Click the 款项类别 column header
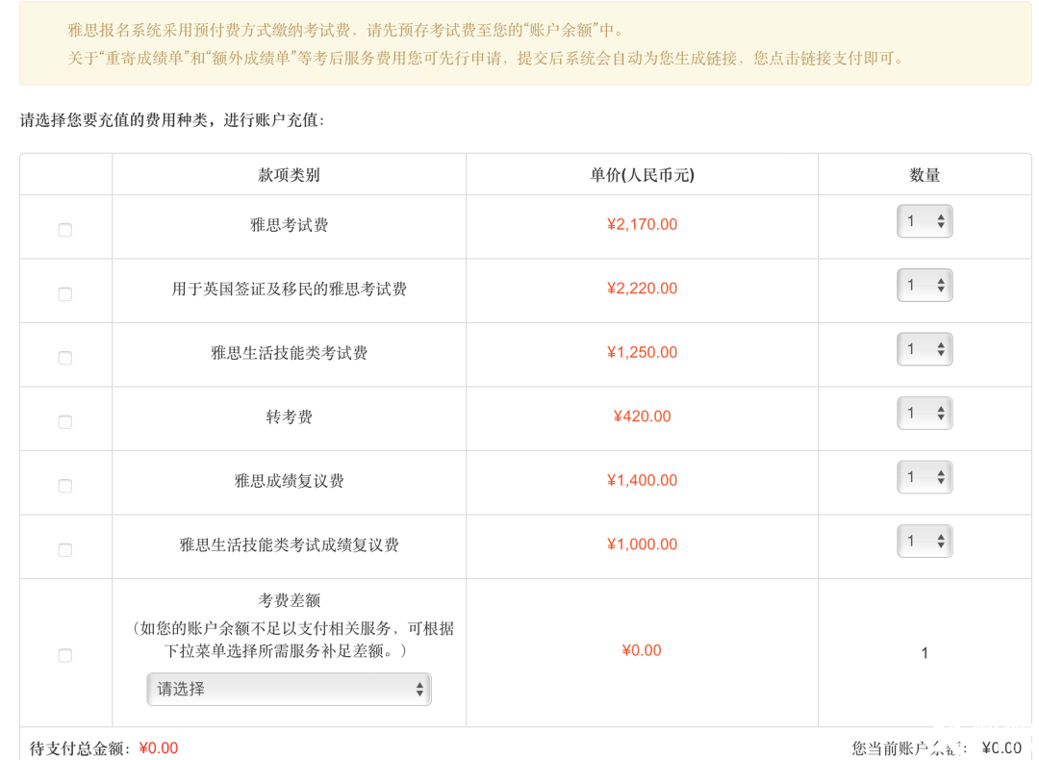Viewport: 1039px width, 760px height. click(289, 175)
